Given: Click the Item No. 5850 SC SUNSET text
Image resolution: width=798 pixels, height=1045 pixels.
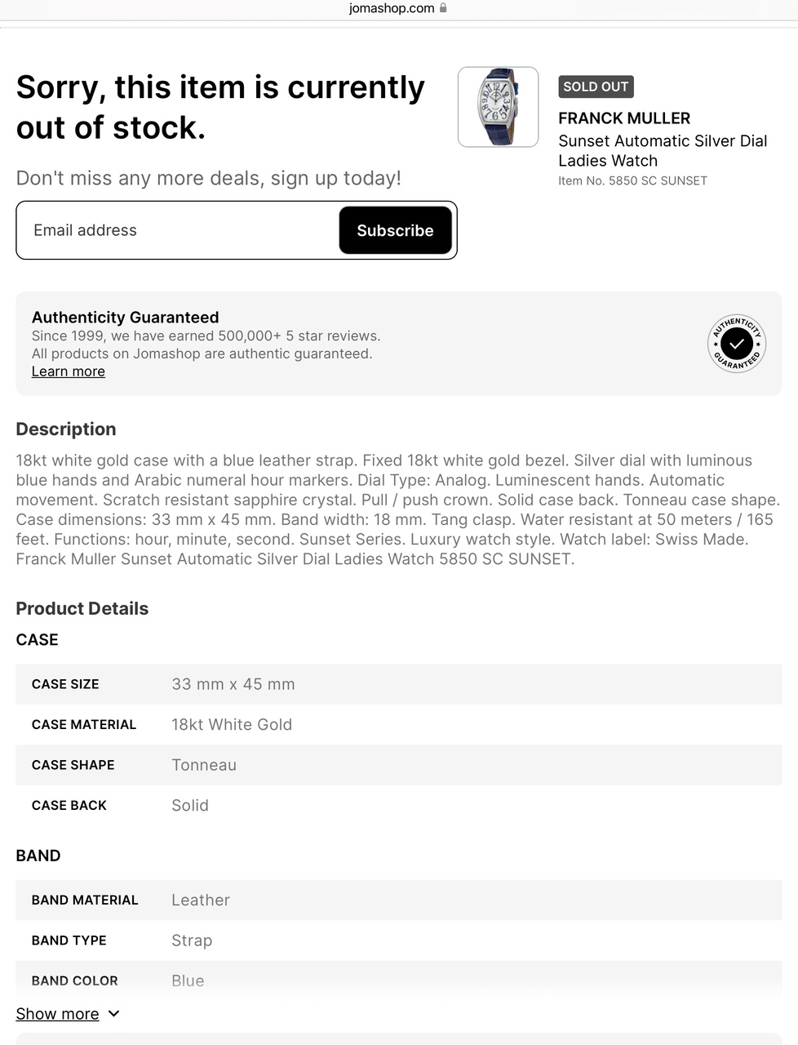Looking at the screenshot, I should [632, 180].
